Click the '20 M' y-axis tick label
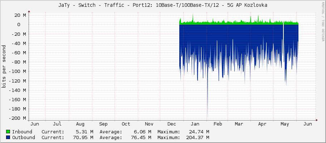326x143 pixels. click(x=20, y=15)
